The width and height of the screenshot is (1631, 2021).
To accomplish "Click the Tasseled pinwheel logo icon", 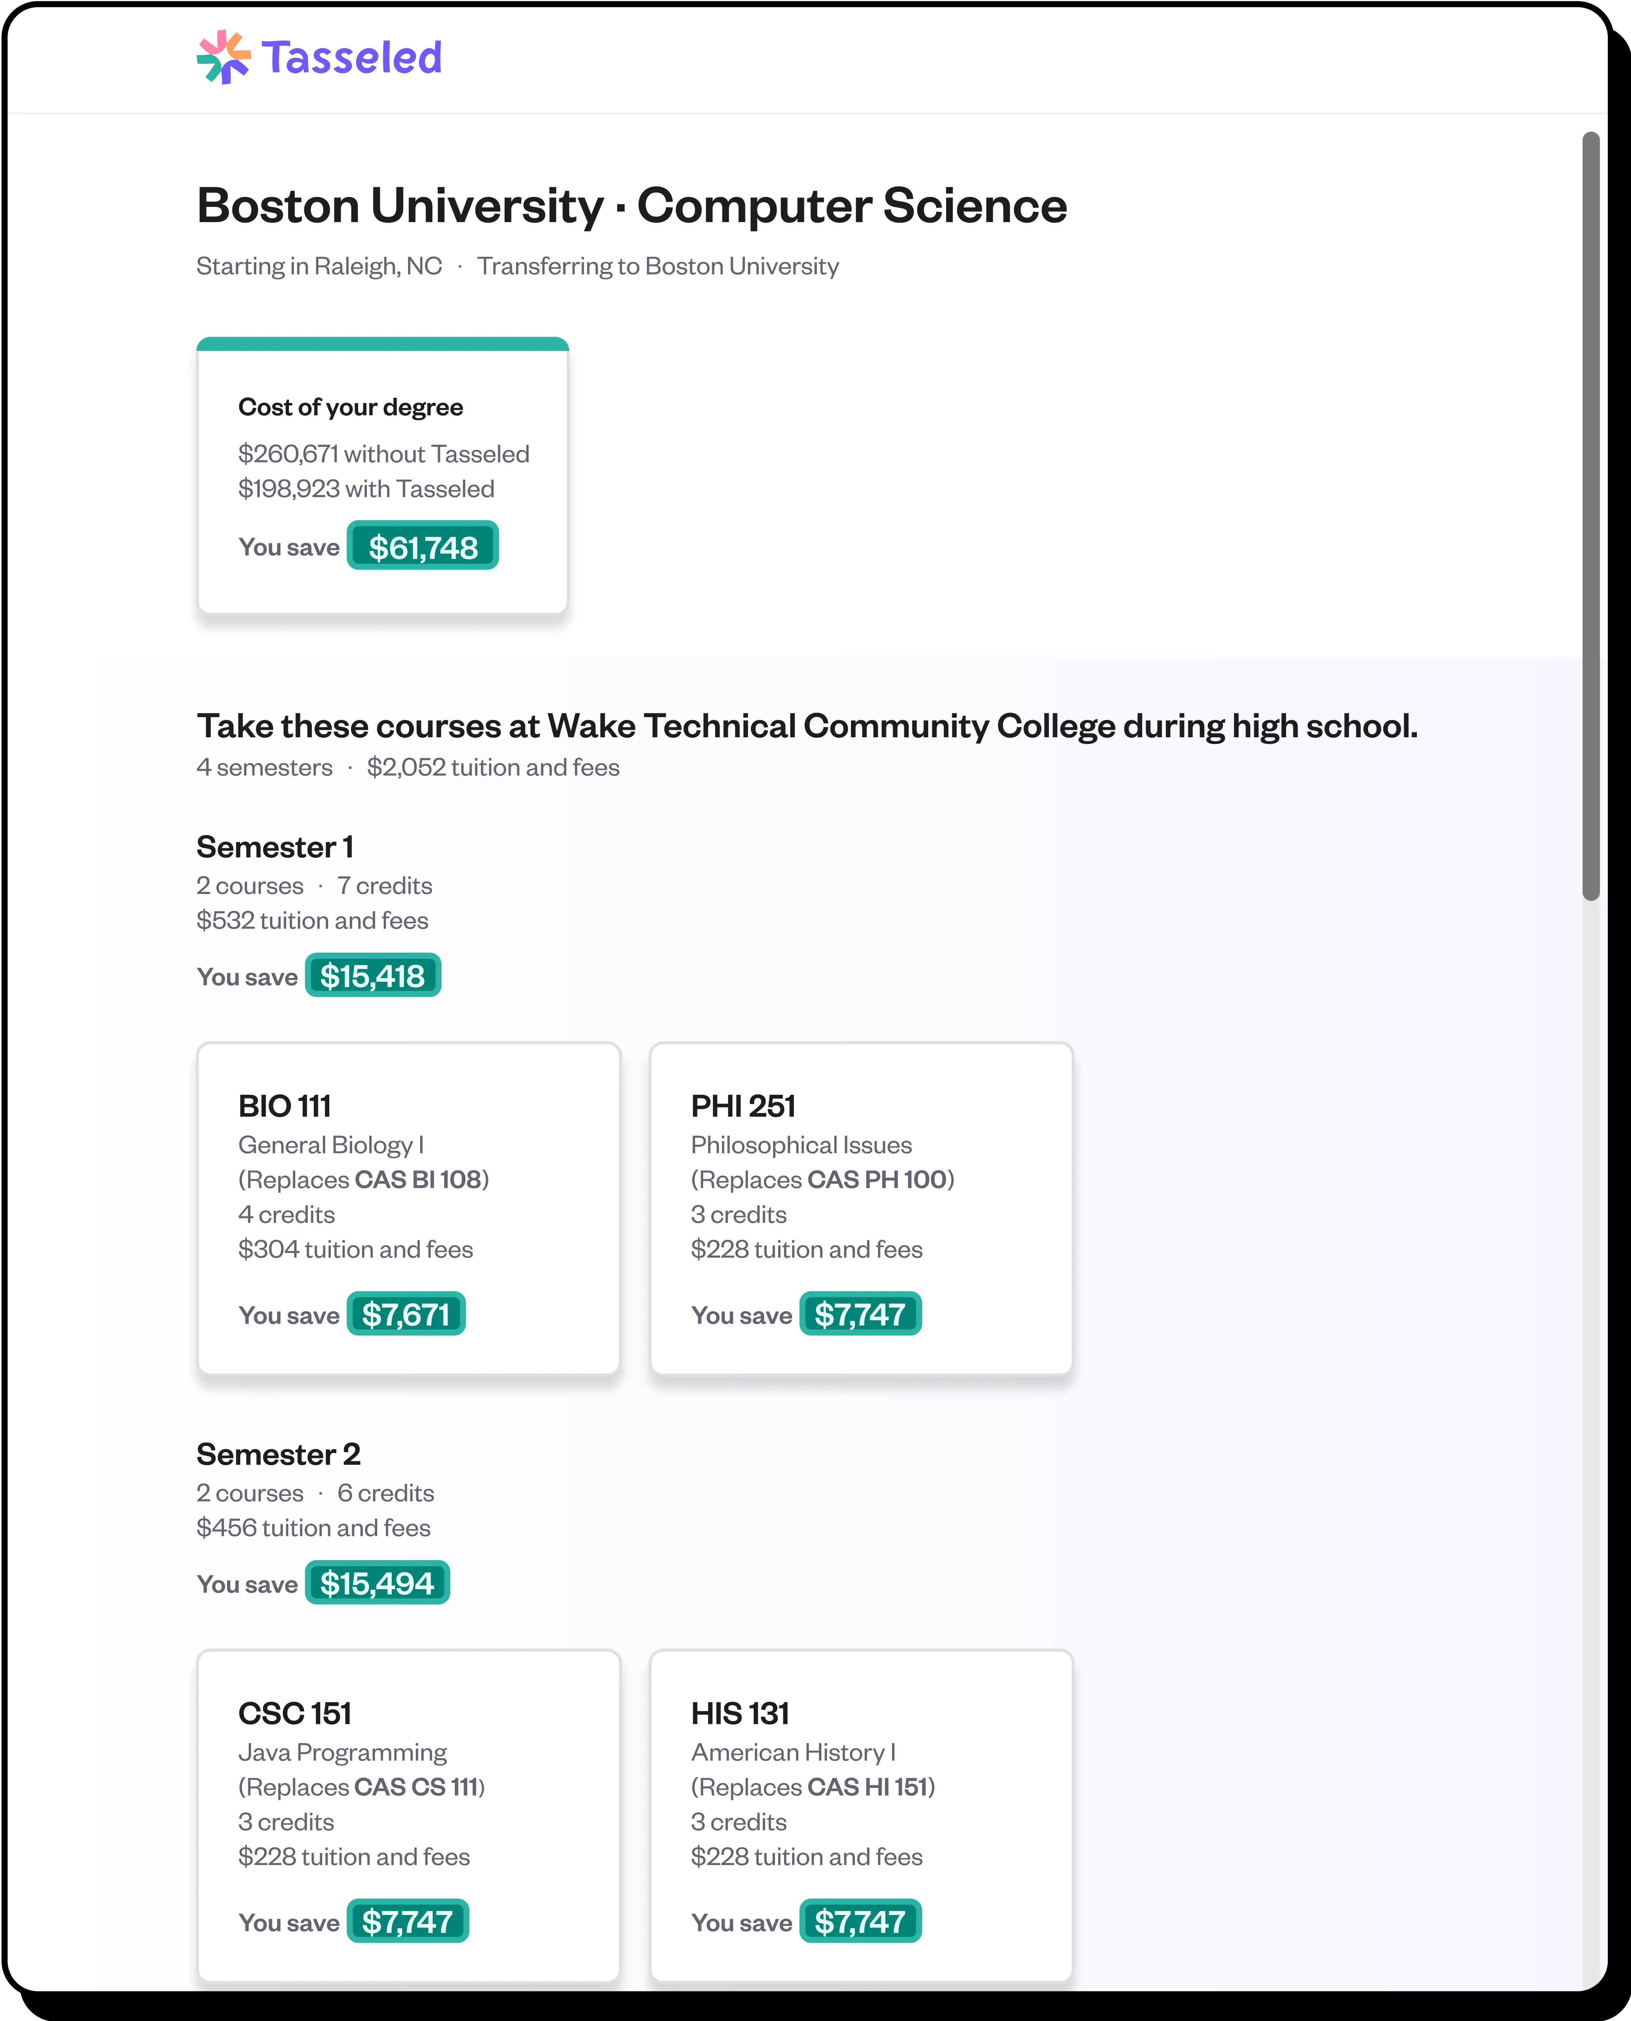I will click(x=224, y=57).
